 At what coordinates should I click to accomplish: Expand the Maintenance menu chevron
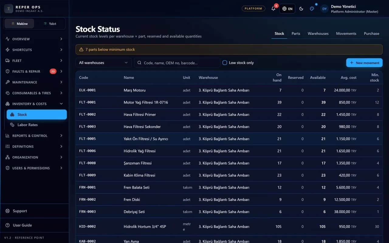(x=61, y=82)
